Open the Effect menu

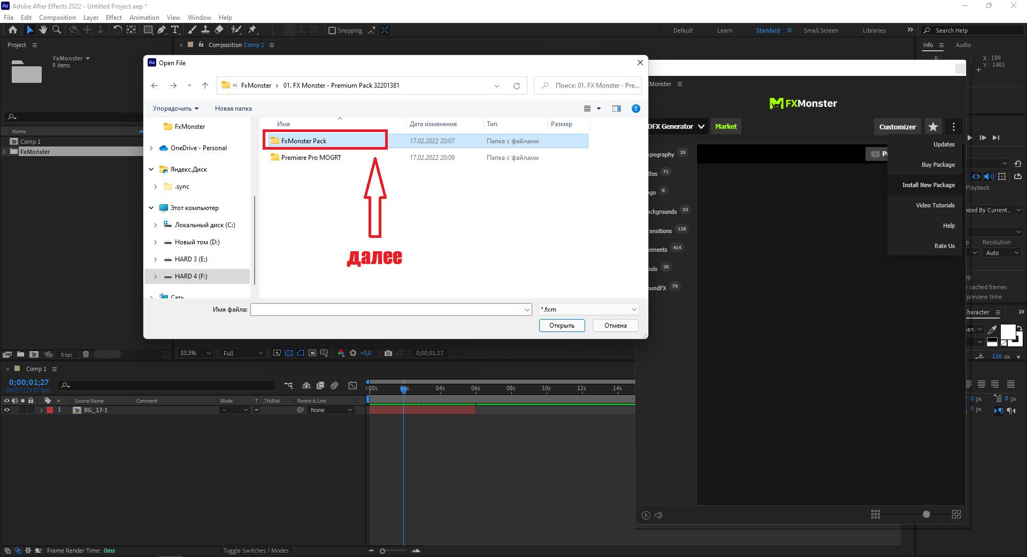(113, 18)
